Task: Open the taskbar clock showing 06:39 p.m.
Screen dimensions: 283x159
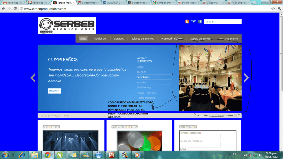Action: tap(271, 155)
